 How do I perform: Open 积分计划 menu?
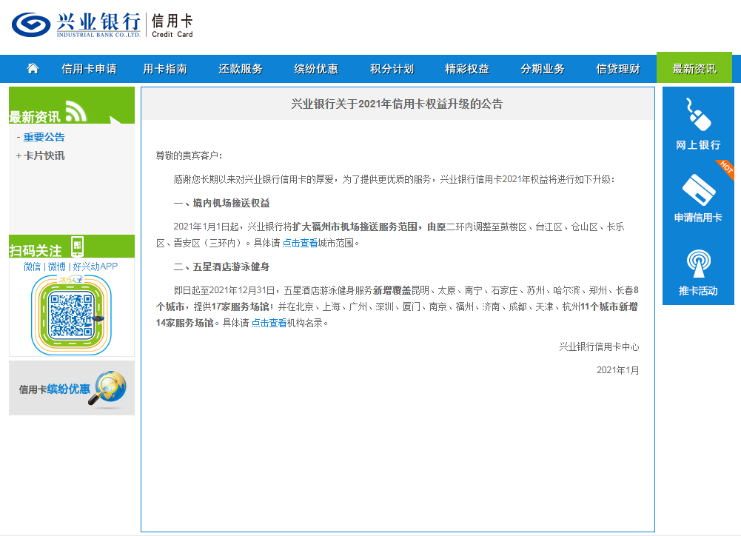pyautogui.click(x=392, y=69)
